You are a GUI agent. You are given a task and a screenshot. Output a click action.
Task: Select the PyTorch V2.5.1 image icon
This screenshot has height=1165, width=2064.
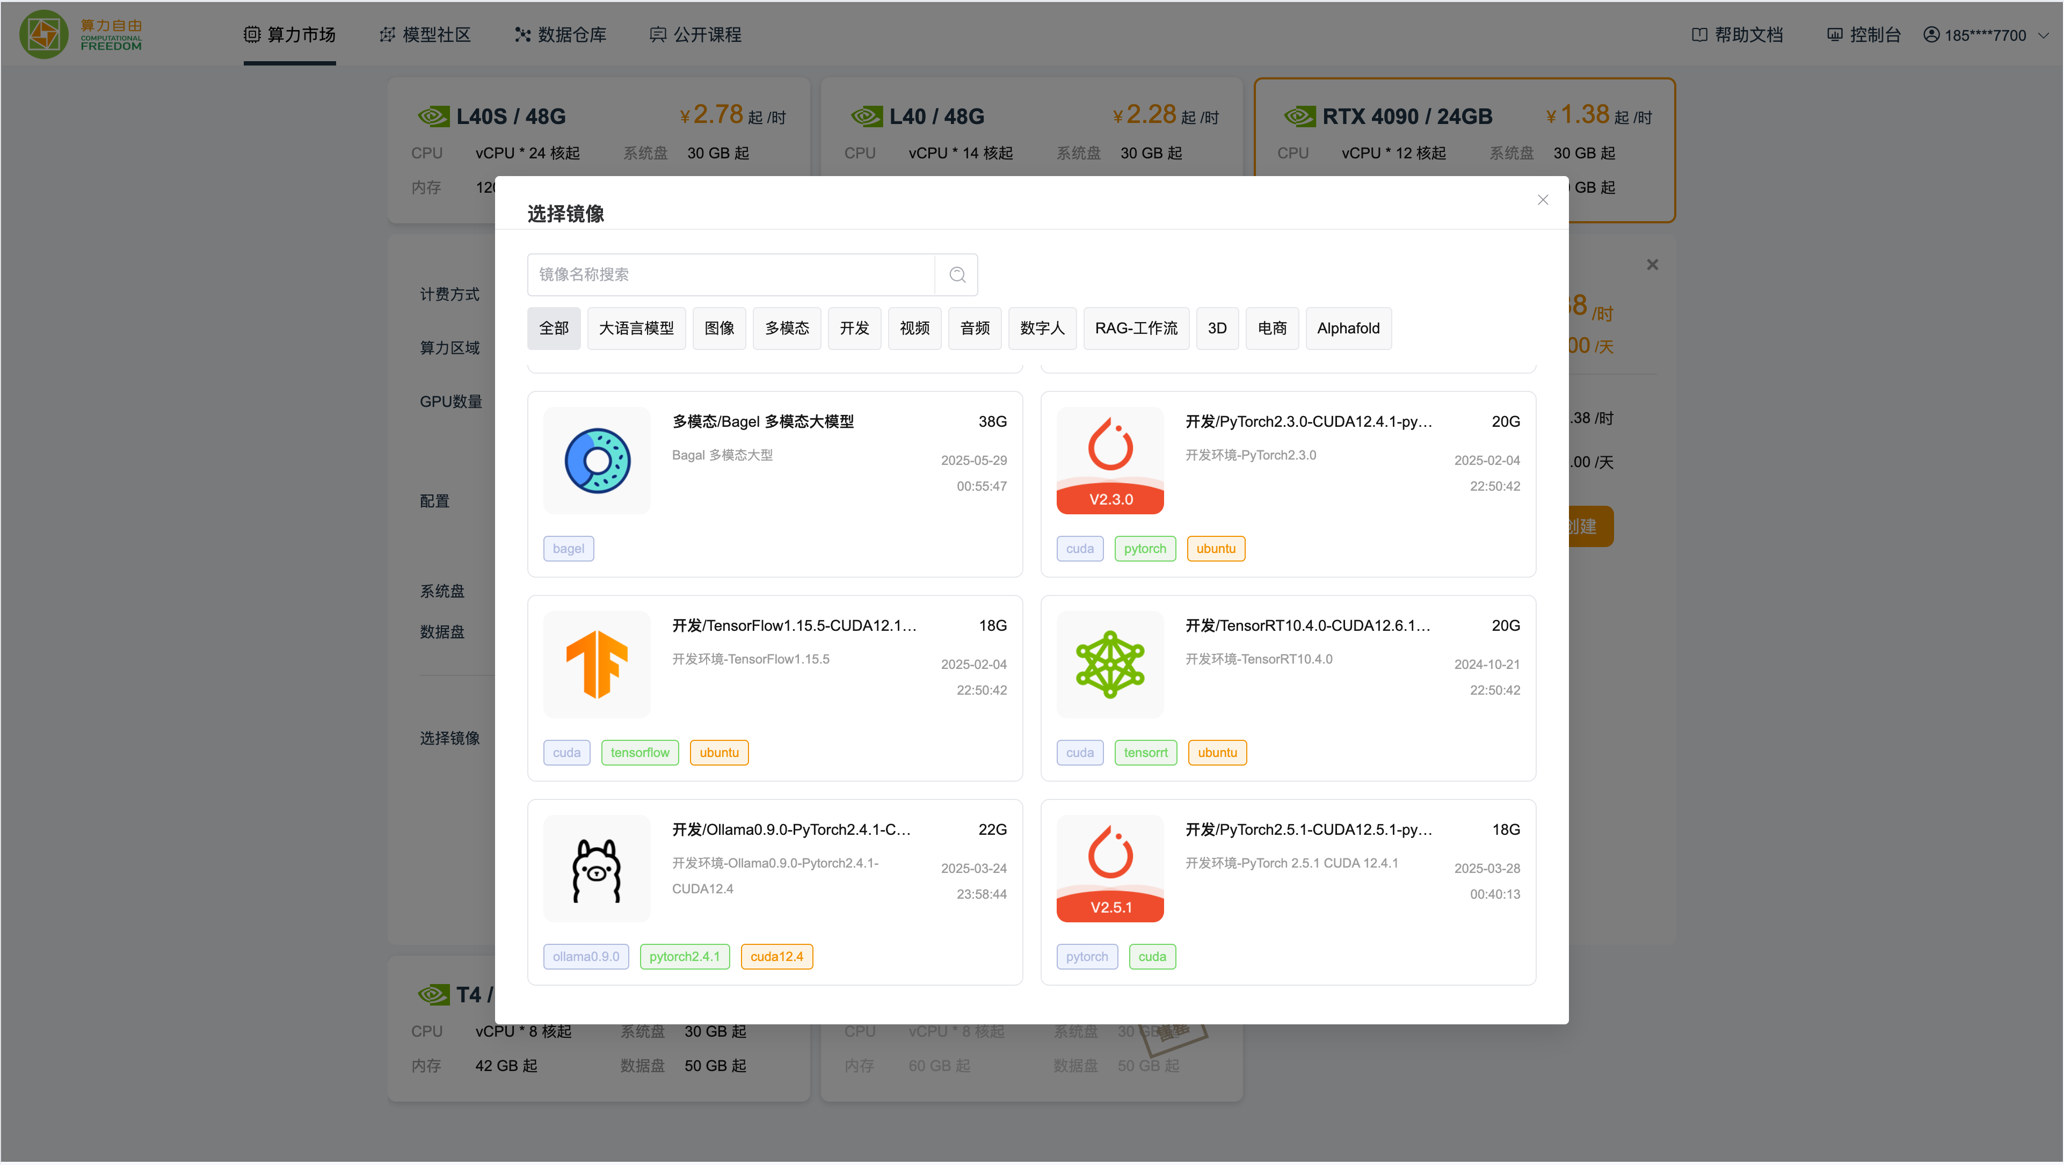[1110, 869]
